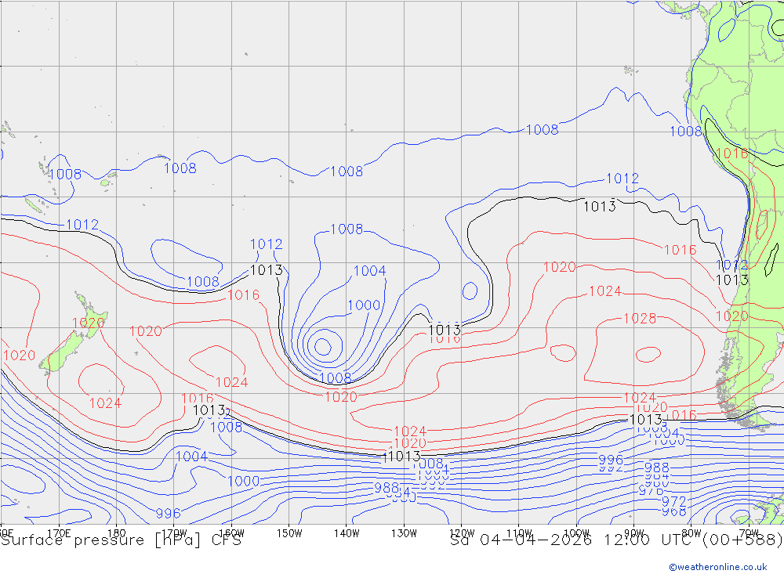Click the "Sa 04-04-2026 12:00 UTC (00+588)" timestamp
The width and height of the screenshot is (784, 574).
tap(616, 540)
